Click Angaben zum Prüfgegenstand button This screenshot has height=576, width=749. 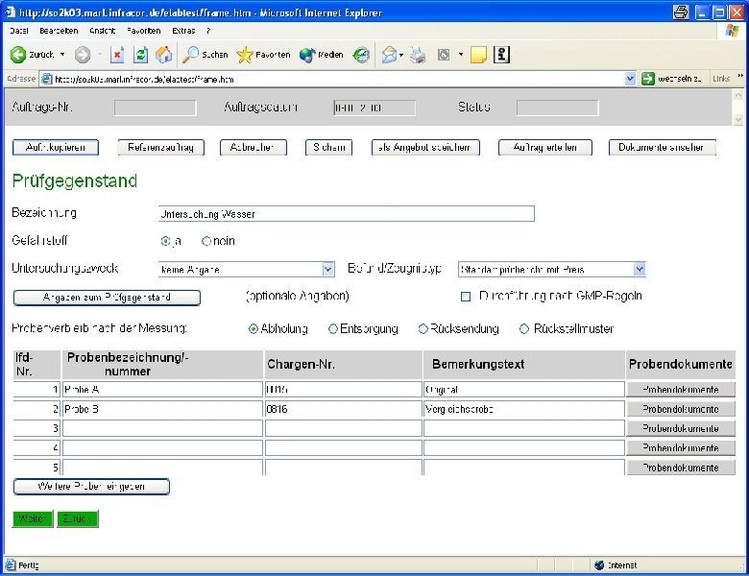[x=107, y=298]
